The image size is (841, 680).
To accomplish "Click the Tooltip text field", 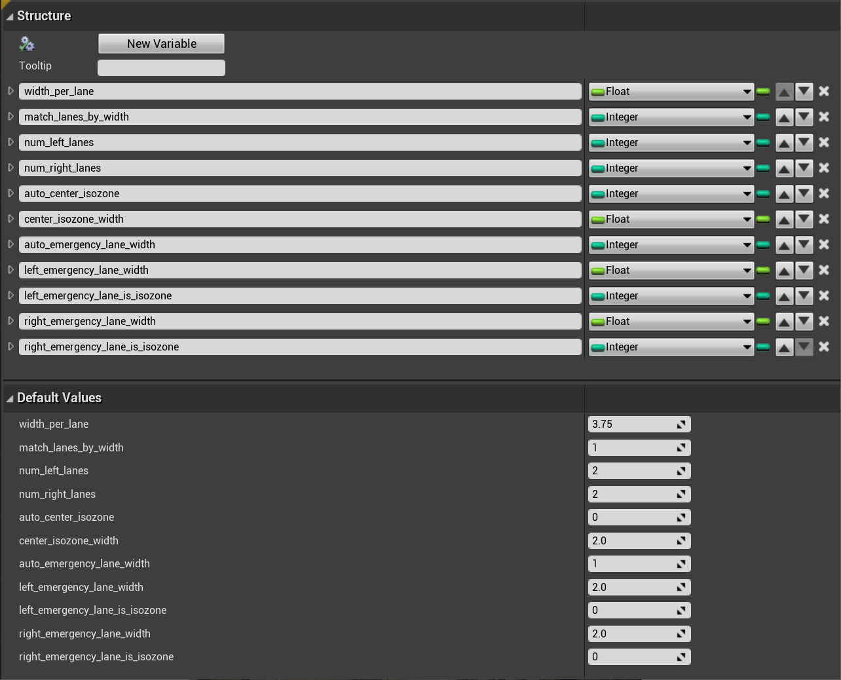I will coord(161,67).
